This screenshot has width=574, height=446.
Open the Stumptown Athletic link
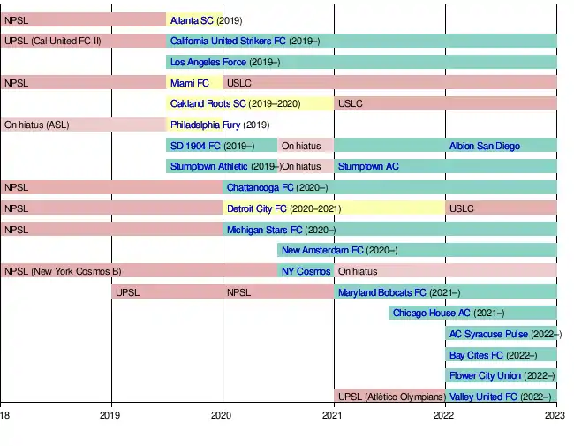point(209,167)
